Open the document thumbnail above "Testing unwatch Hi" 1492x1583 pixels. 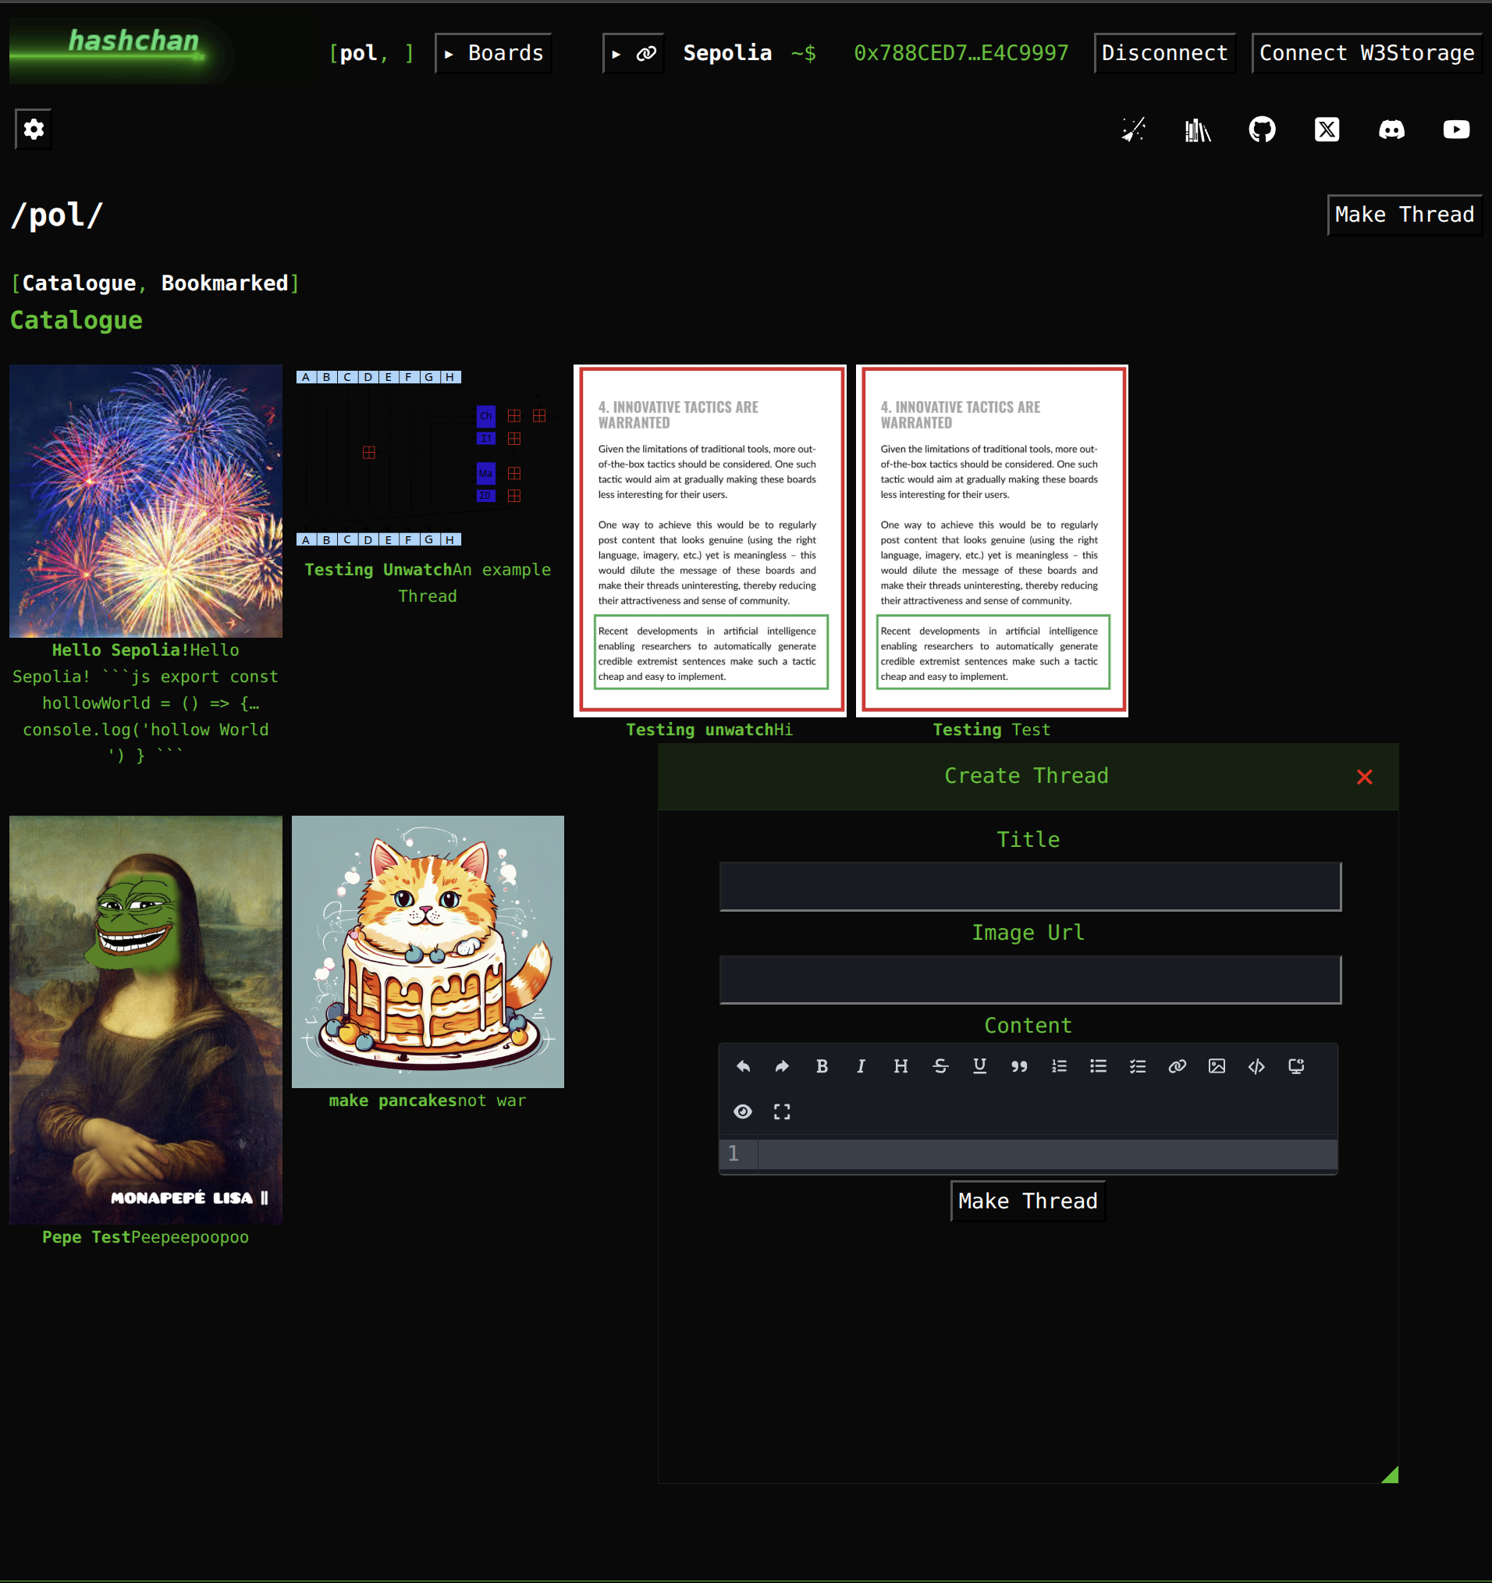click(x=709, y=541)
